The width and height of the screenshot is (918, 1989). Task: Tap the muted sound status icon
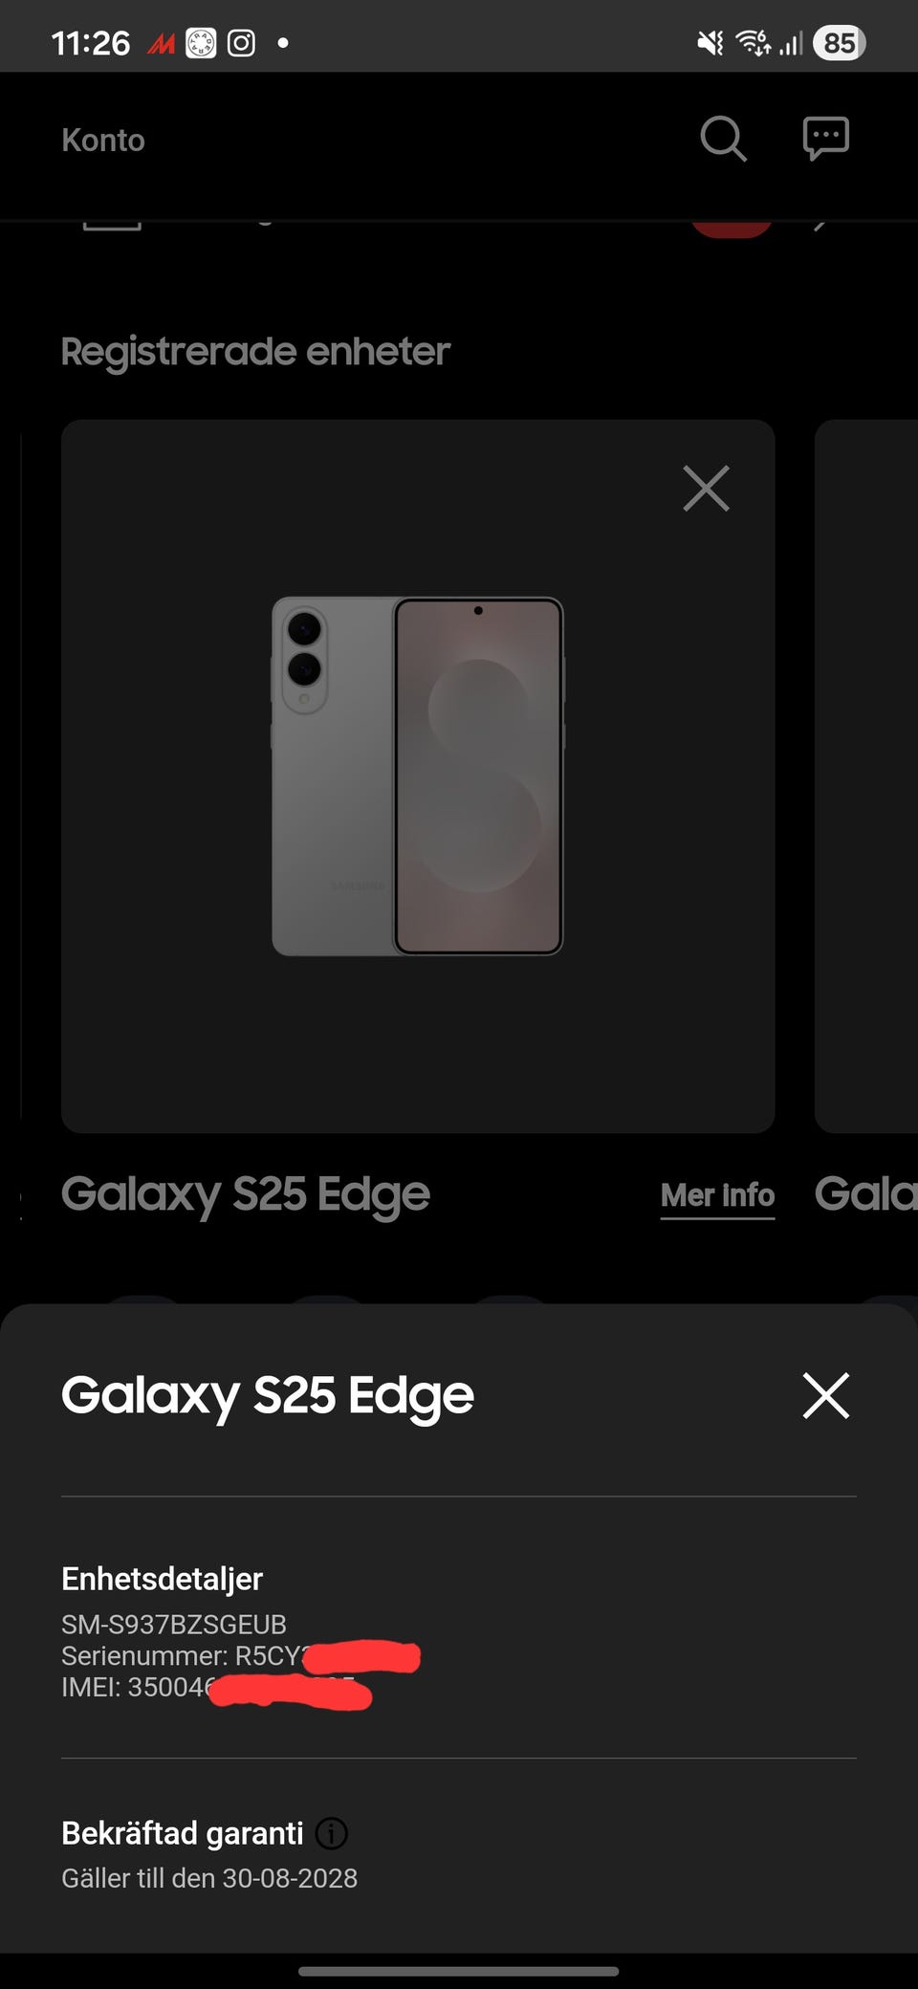click(710, 43)
